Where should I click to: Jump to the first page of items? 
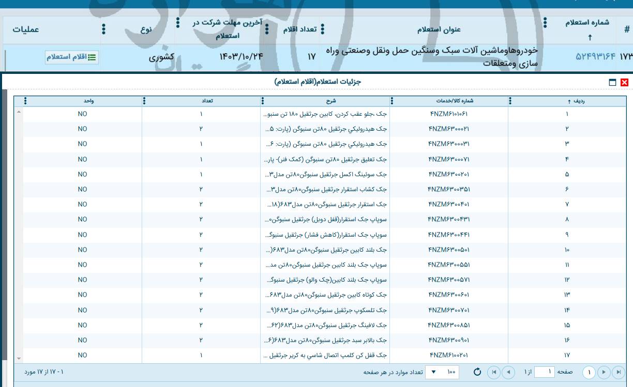(618, 372)
